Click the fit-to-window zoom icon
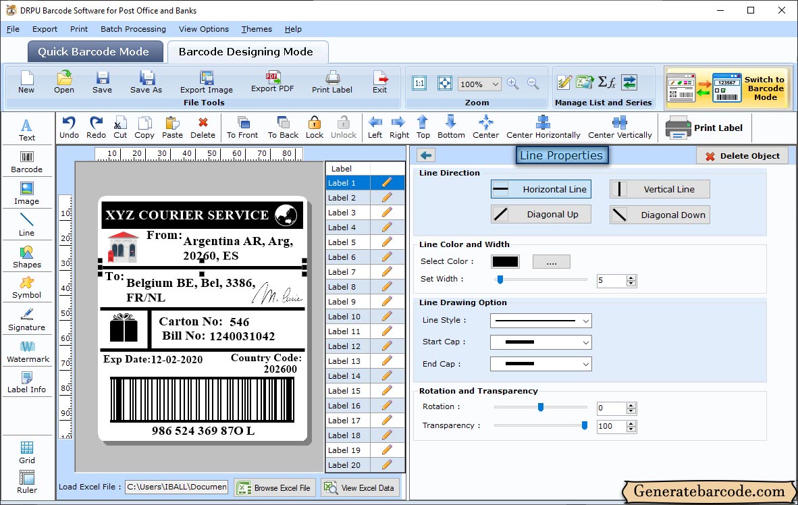This screenshot has width=798, height=505. point(445,83)
